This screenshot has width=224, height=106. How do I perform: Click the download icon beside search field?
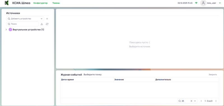coord(42,24)
